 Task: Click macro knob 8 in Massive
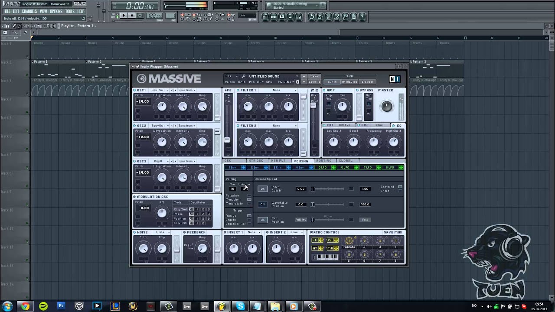click(395, 255)
